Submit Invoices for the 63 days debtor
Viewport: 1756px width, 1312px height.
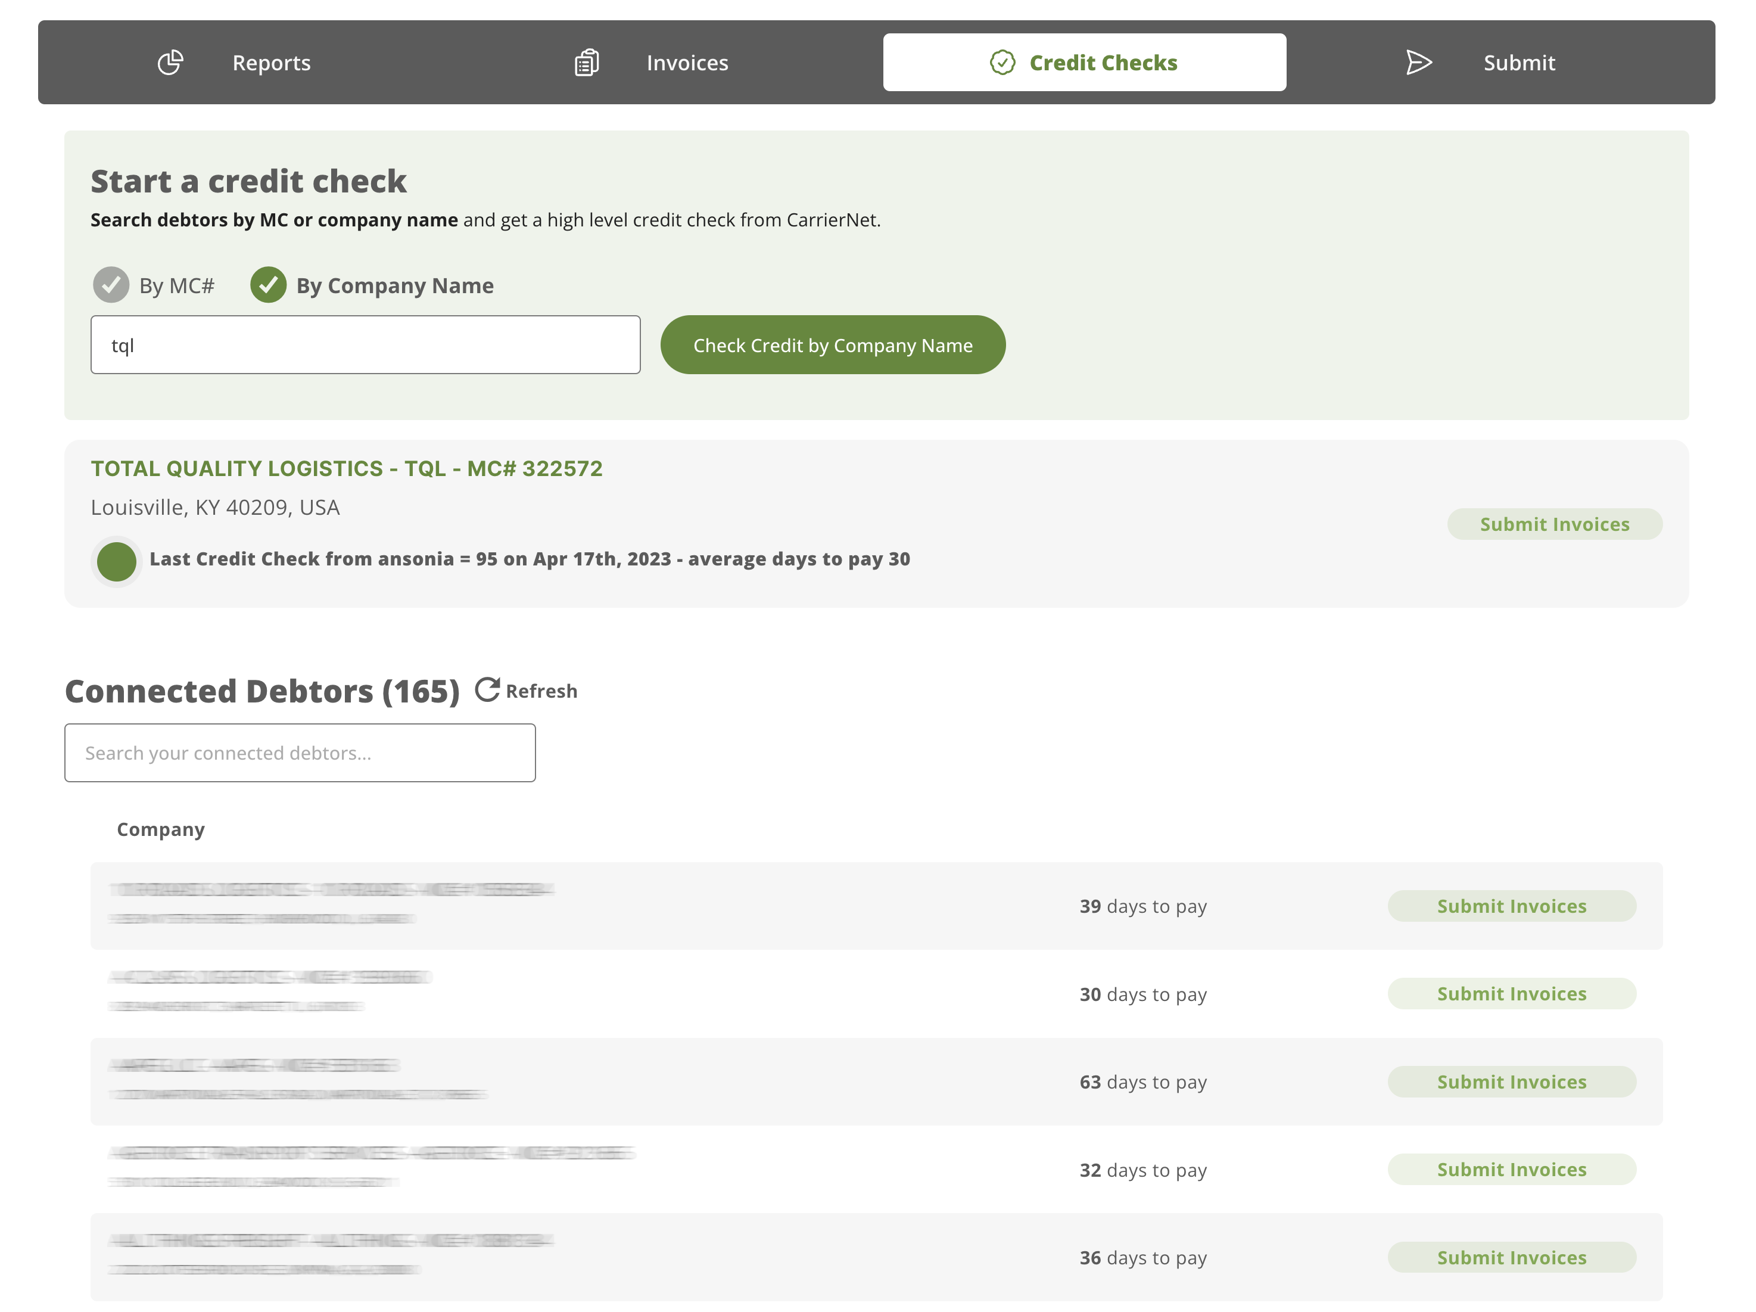point(1511,1081)
